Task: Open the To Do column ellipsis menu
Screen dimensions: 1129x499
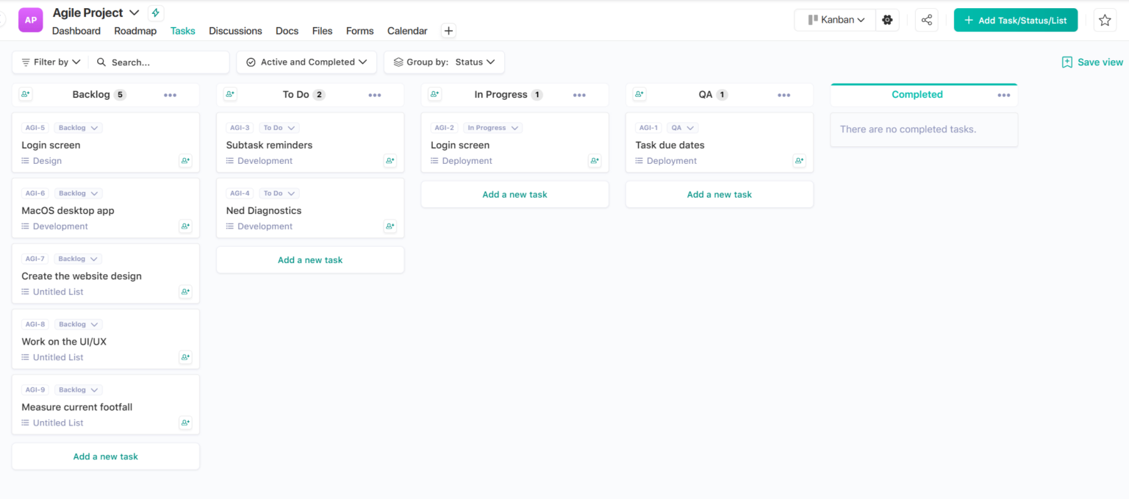Action: click(375, 94)
